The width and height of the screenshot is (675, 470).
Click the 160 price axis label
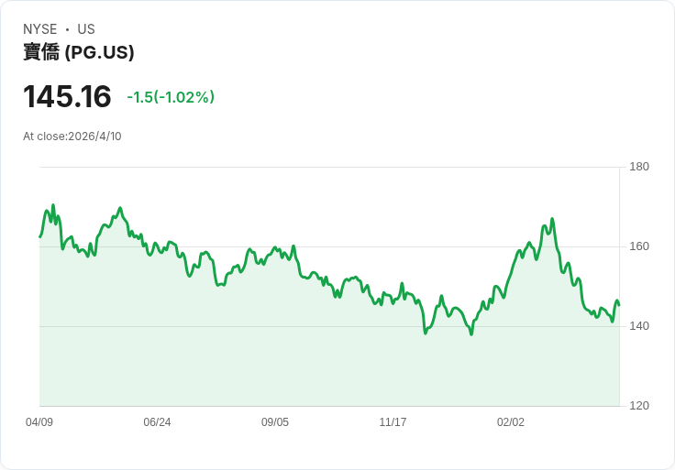pos(639,246)
